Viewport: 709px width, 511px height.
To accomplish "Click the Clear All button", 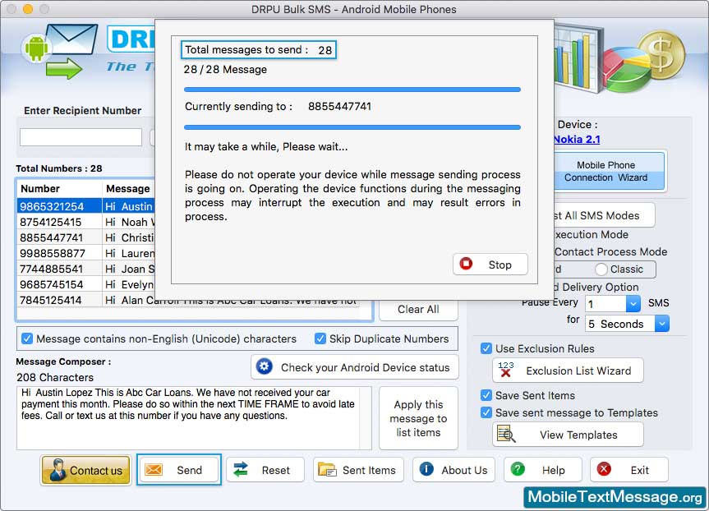I will coord(418,310).
